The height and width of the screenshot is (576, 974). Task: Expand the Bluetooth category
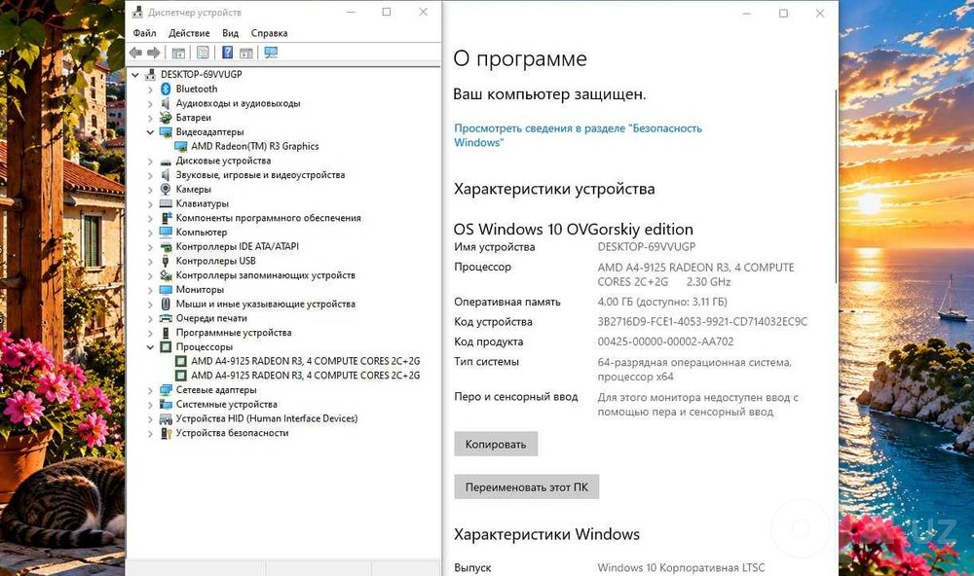point(150,90)
